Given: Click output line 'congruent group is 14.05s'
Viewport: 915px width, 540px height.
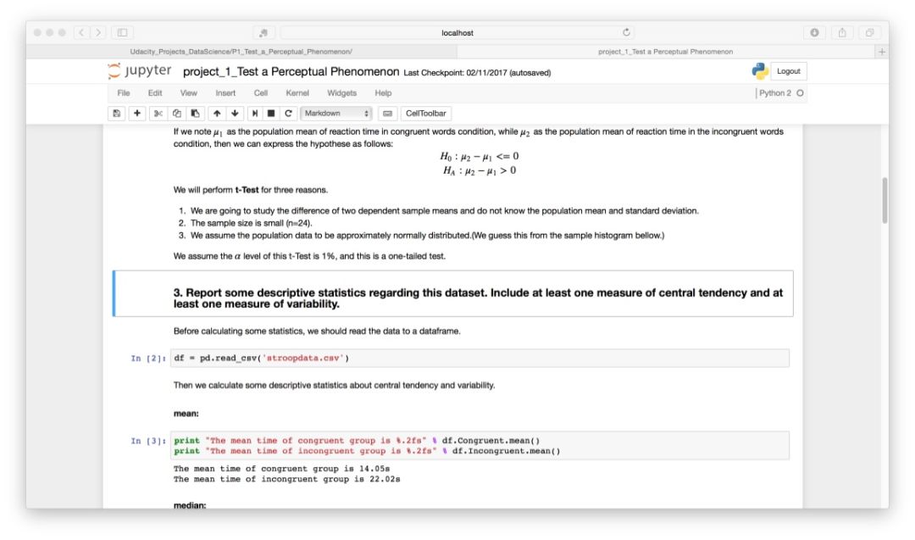Looking at the screenshot, I should click(281, 469).
